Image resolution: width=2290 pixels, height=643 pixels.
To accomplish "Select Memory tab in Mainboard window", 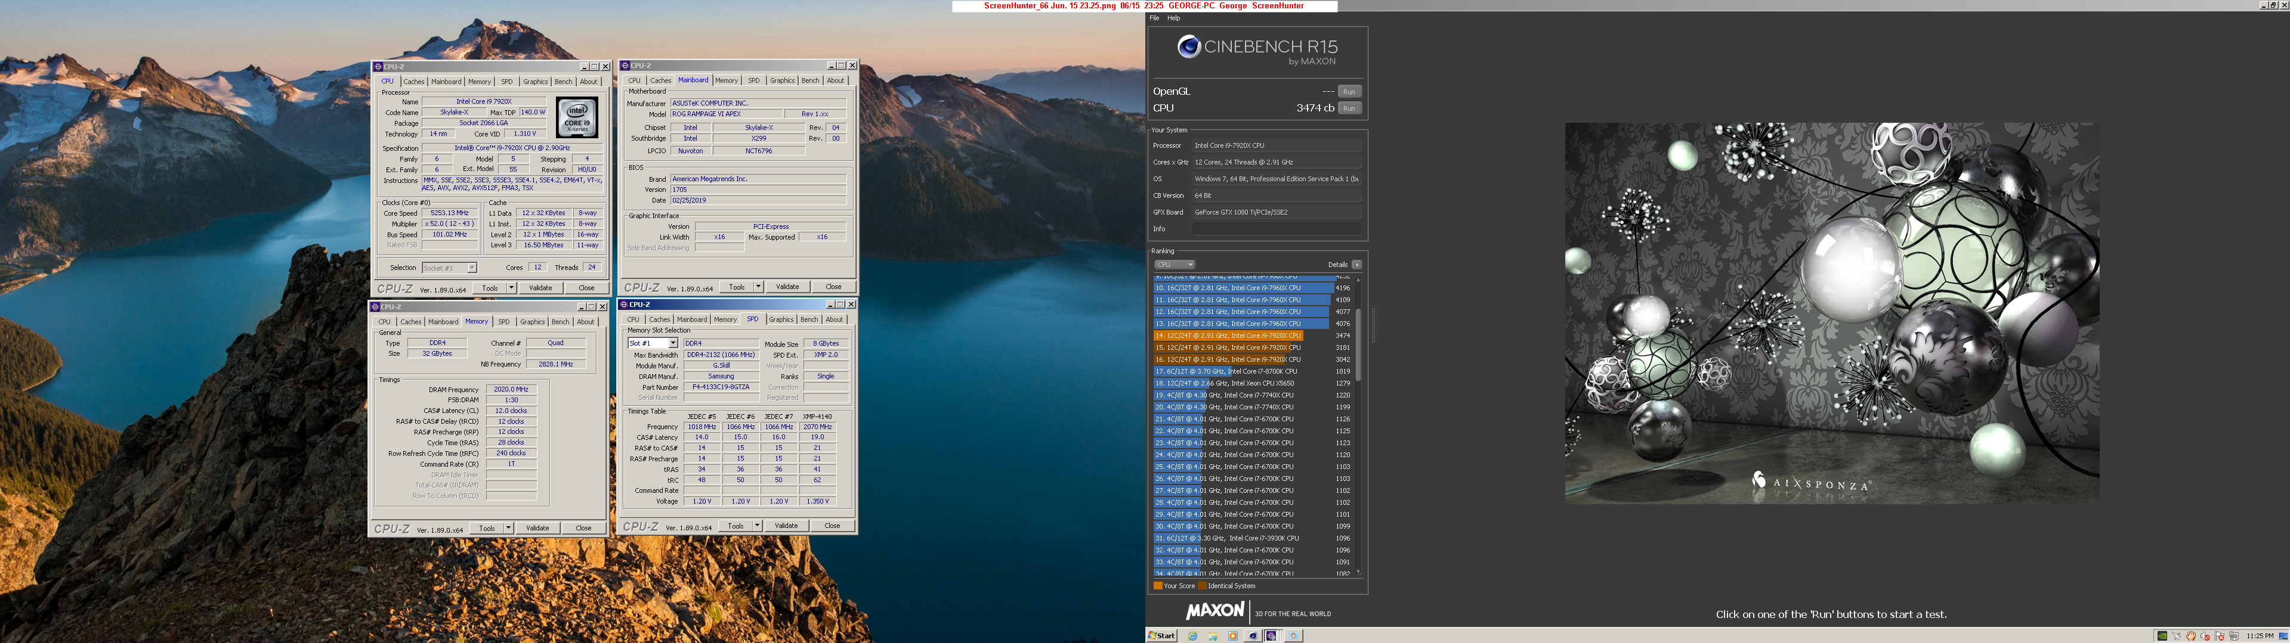I will [727, 81].
